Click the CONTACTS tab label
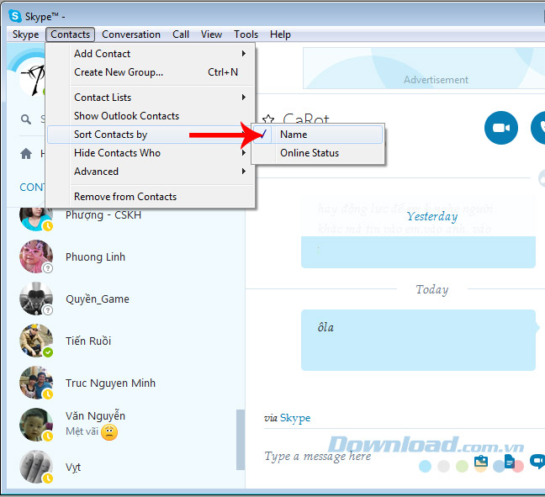The width and height of the screenshot is (545, 497). pyautogui.click(x=32, y=188)
